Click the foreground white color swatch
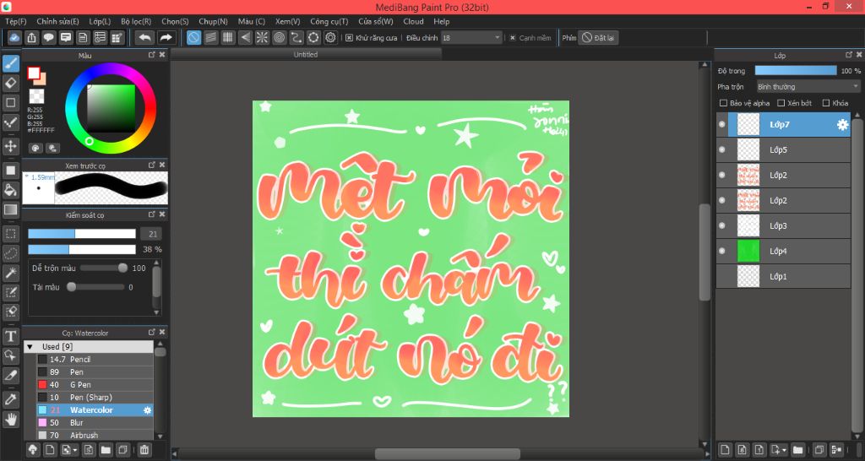The width and height of the screenshot is (865, 461). [34, 73]
